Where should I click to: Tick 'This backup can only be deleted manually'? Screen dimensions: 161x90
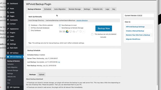point(92,34)
